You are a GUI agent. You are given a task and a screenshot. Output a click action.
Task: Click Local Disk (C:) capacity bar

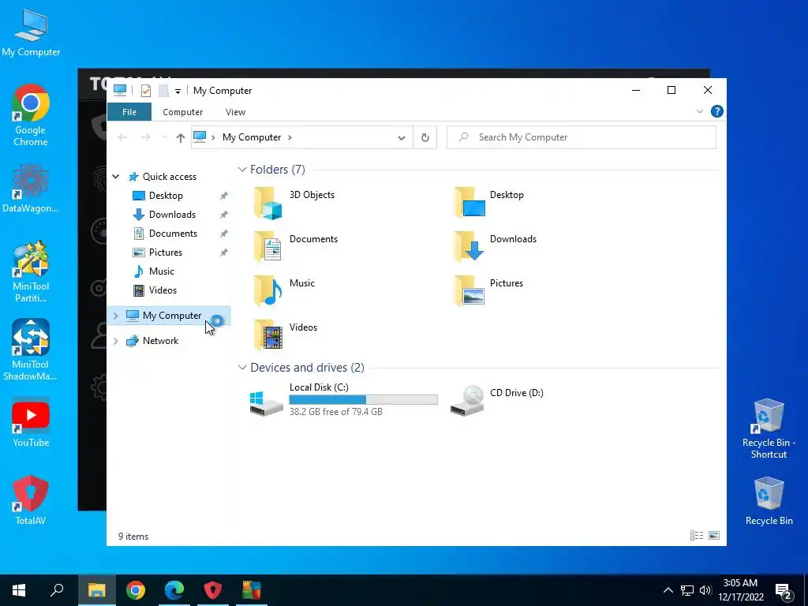[363, 399]
